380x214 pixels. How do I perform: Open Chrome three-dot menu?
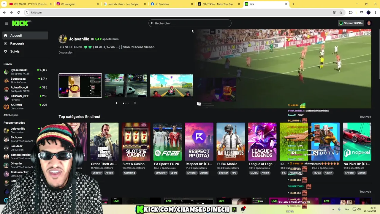click(376, 12)
